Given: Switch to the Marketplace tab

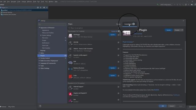Looking at the screenshot, I should click(118, 24).
